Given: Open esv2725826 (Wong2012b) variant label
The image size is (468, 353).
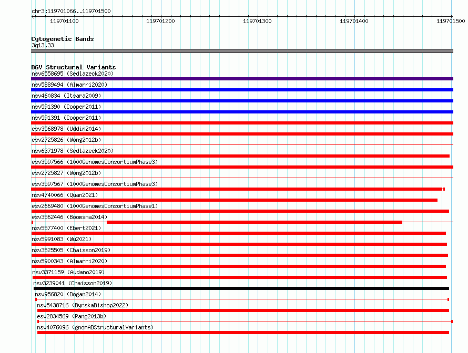Looking at the screenshot, I should tap(66, 140).
